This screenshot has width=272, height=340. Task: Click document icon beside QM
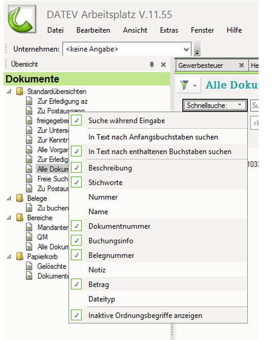[29, 237]
